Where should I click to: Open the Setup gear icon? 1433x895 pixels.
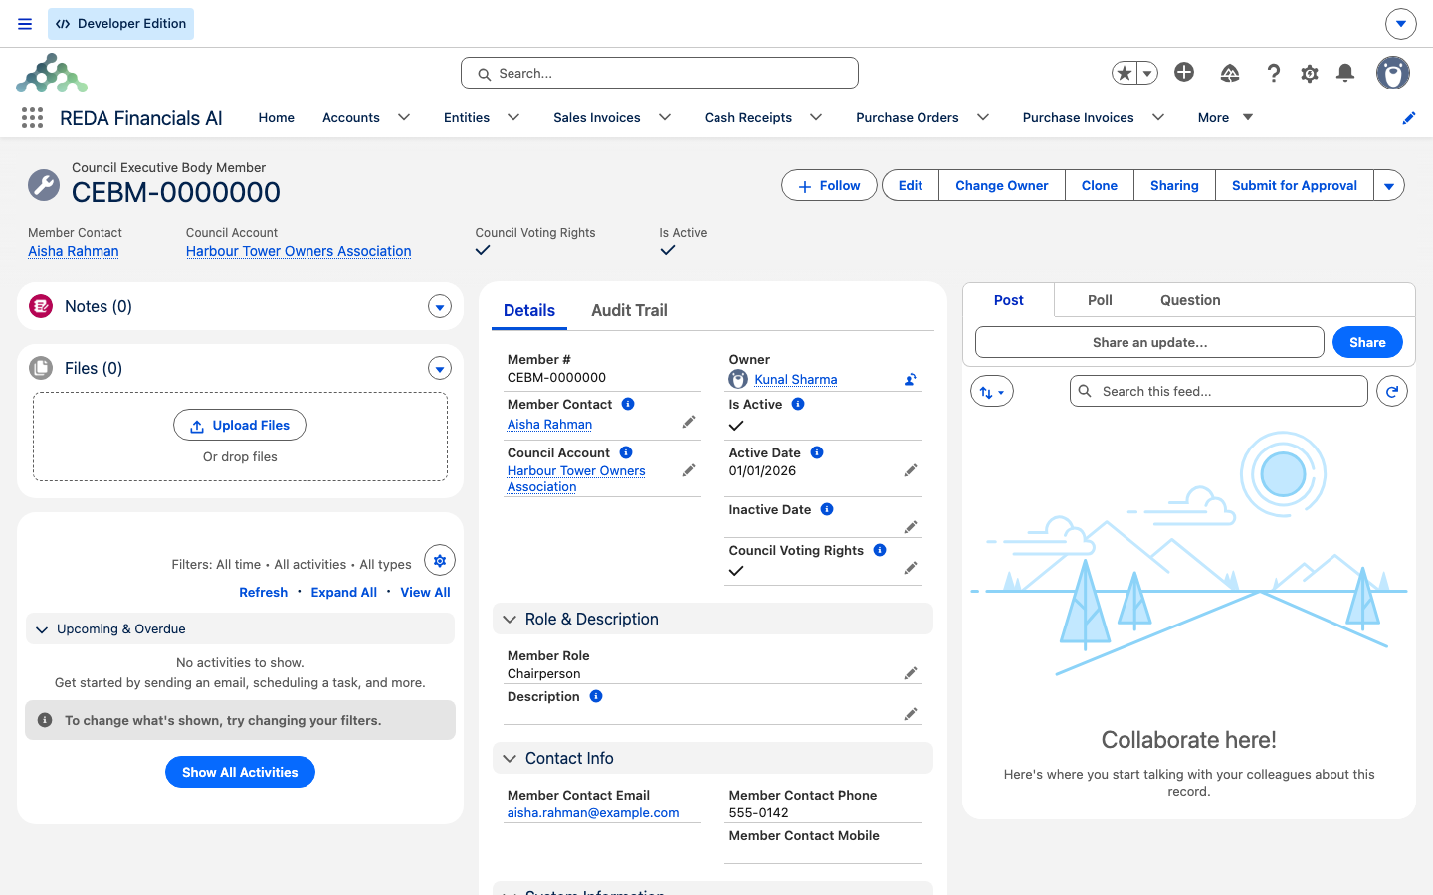click(x=1310, y=73)
